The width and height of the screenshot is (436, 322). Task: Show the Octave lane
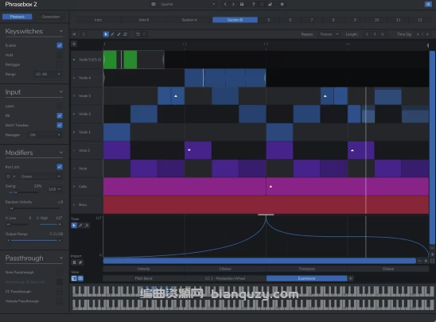point(388,269)
